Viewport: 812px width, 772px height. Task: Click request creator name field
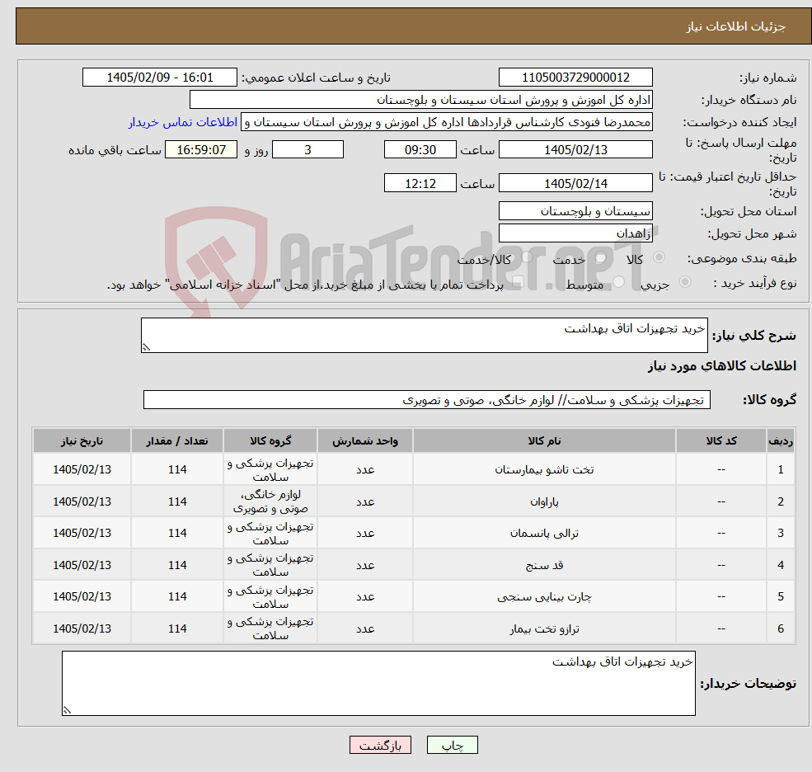pos(446,122)
